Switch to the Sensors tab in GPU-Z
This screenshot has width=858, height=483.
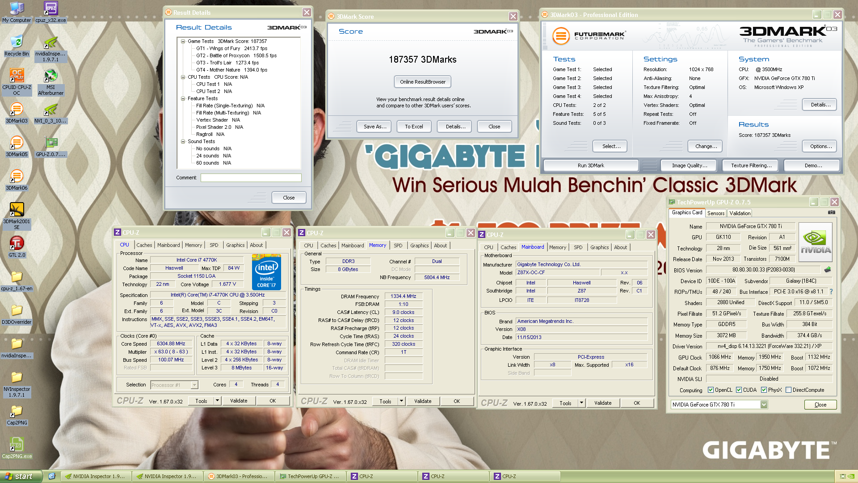715,213
